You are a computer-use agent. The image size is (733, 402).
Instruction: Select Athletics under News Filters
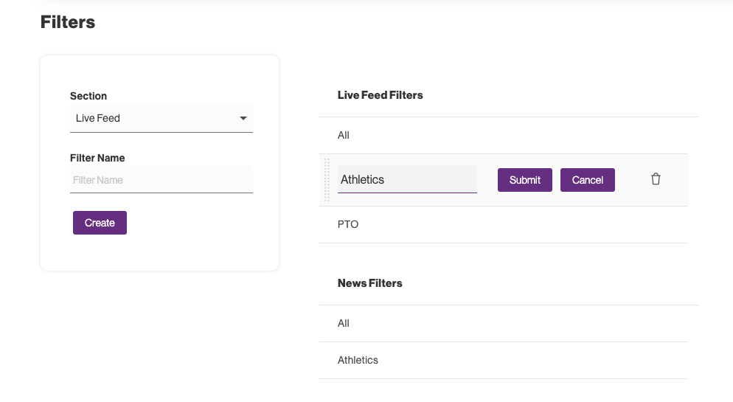[x=358, y=360]
